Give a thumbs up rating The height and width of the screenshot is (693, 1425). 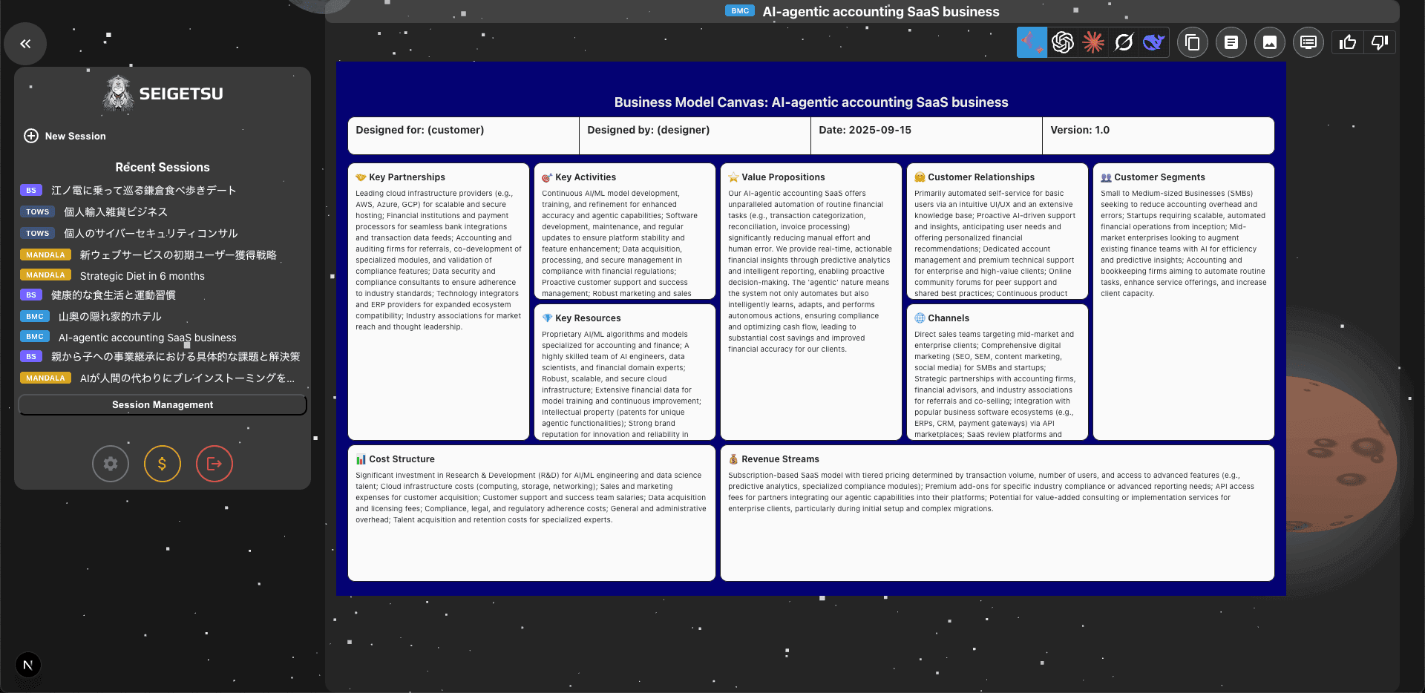(x=1348, y=42)
